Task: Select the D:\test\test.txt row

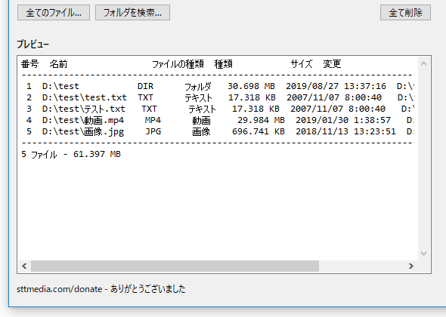Action: tap(218, 97)
